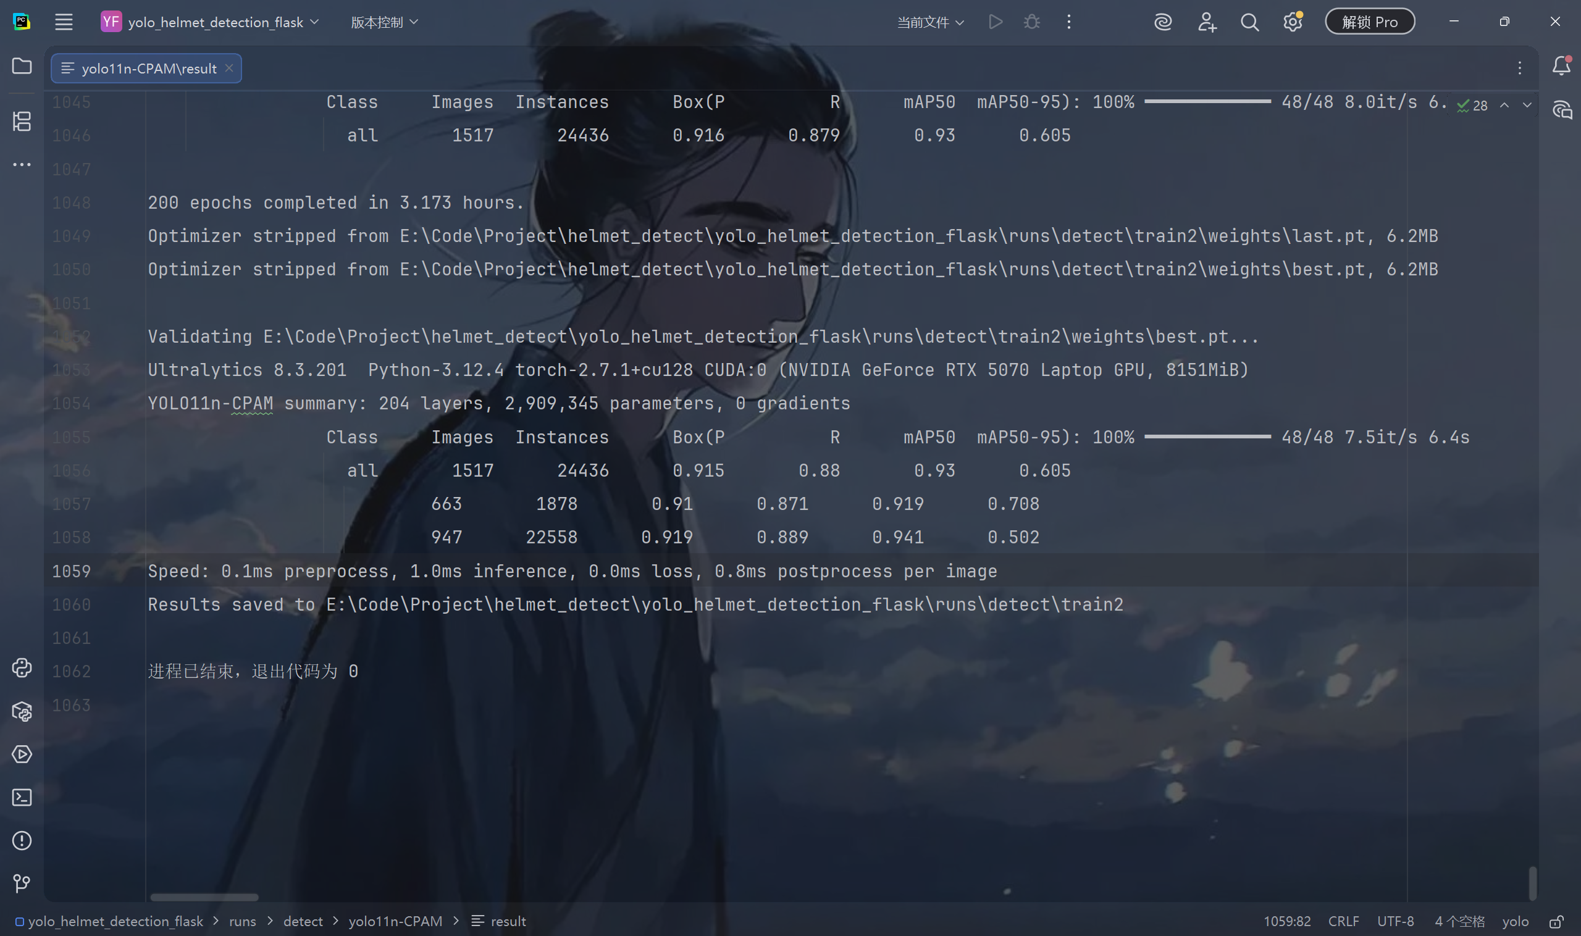Open editor tab options menu
The height and width of the screenshot is (936, 1581).
(1520, 68)
